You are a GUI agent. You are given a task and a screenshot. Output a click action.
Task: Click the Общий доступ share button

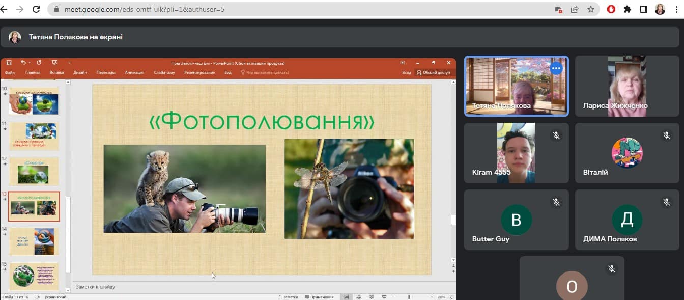tap(434, 73)
